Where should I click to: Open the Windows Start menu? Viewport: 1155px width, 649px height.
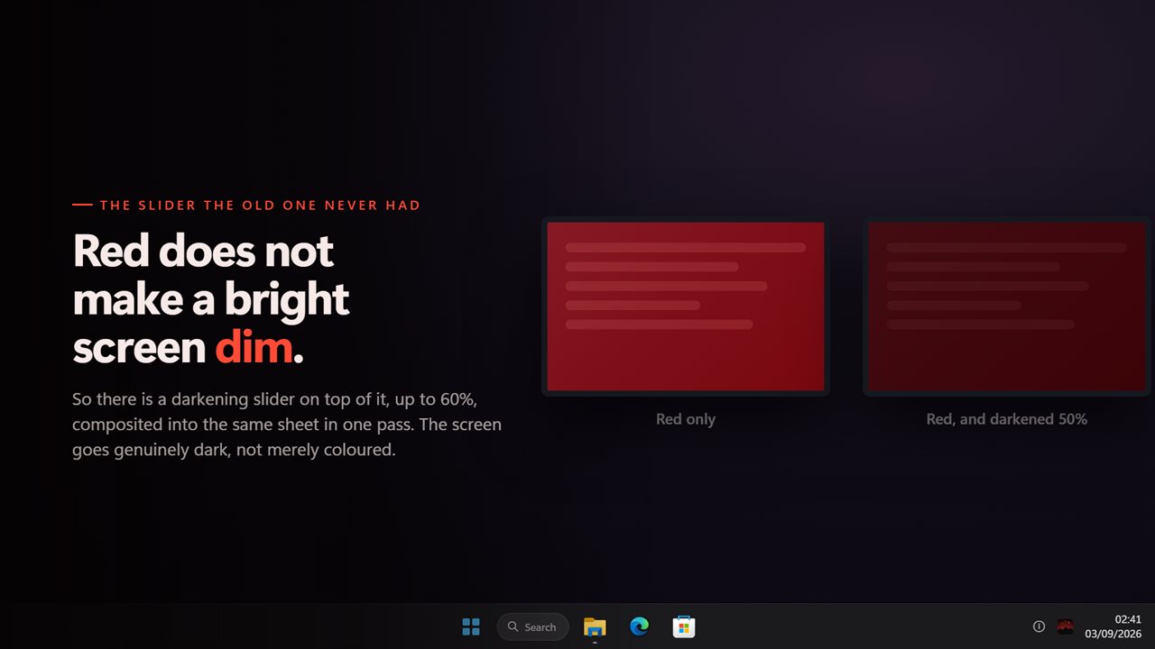(x=471, y=626)
